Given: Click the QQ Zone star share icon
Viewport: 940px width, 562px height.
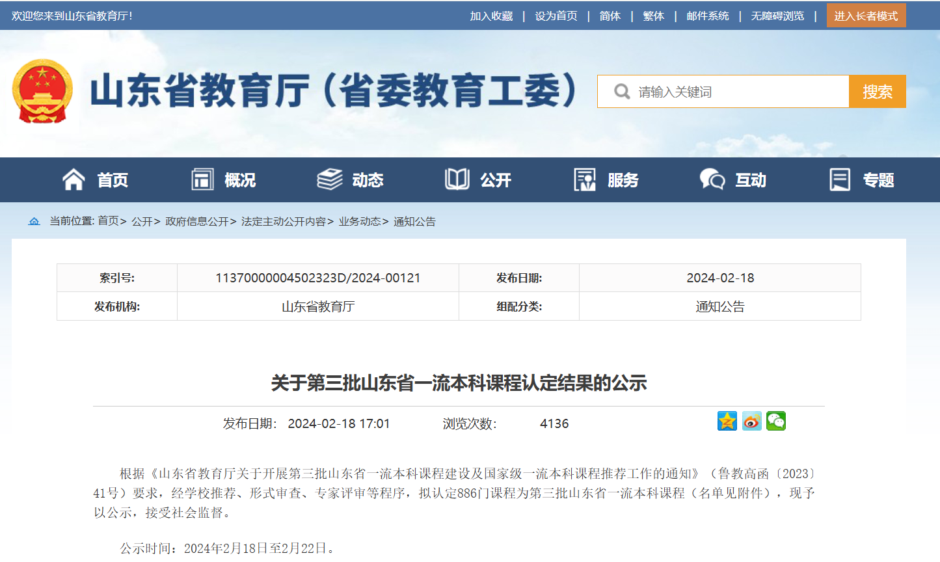Looking at the screenshot, I should tap(727, 421).
